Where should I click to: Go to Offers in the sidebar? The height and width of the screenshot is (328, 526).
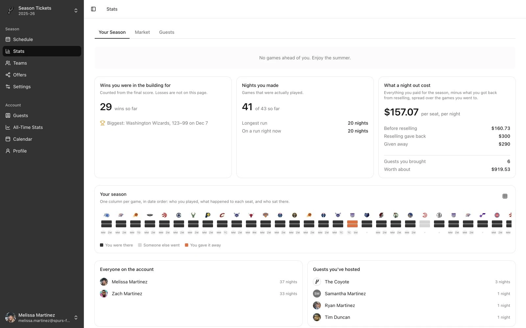click(42, 75)
